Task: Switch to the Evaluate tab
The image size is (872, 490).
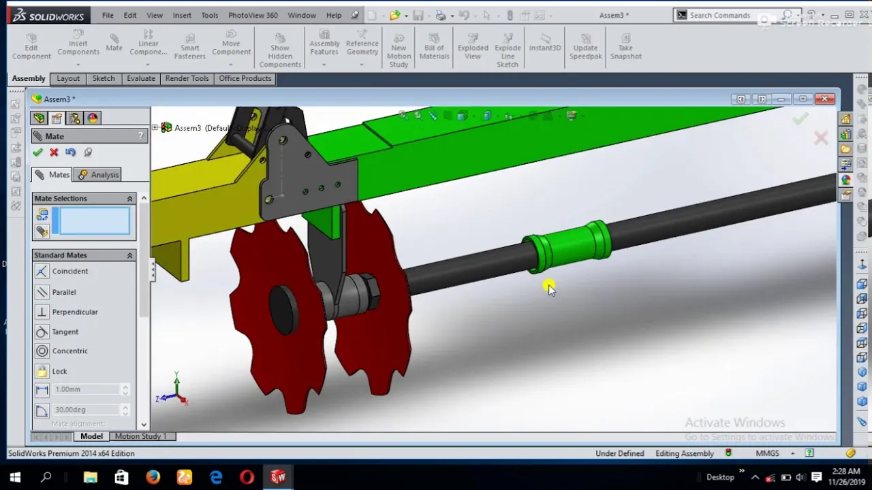Action: point(141,78)
